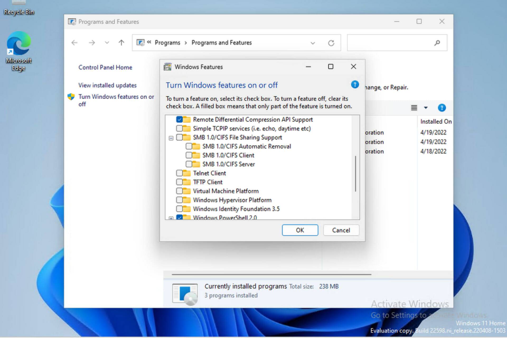The width and height of the screenshot is (507, 338).
Task: Click the back navigation arrow
Action: [x=74, y=43]
